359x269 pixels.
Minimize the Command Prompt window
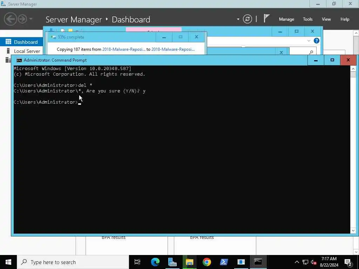tap(316, 60)
